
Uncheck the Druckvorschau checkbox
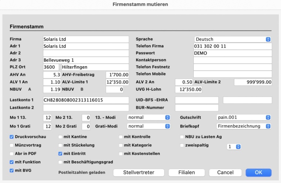click(11, 137)
